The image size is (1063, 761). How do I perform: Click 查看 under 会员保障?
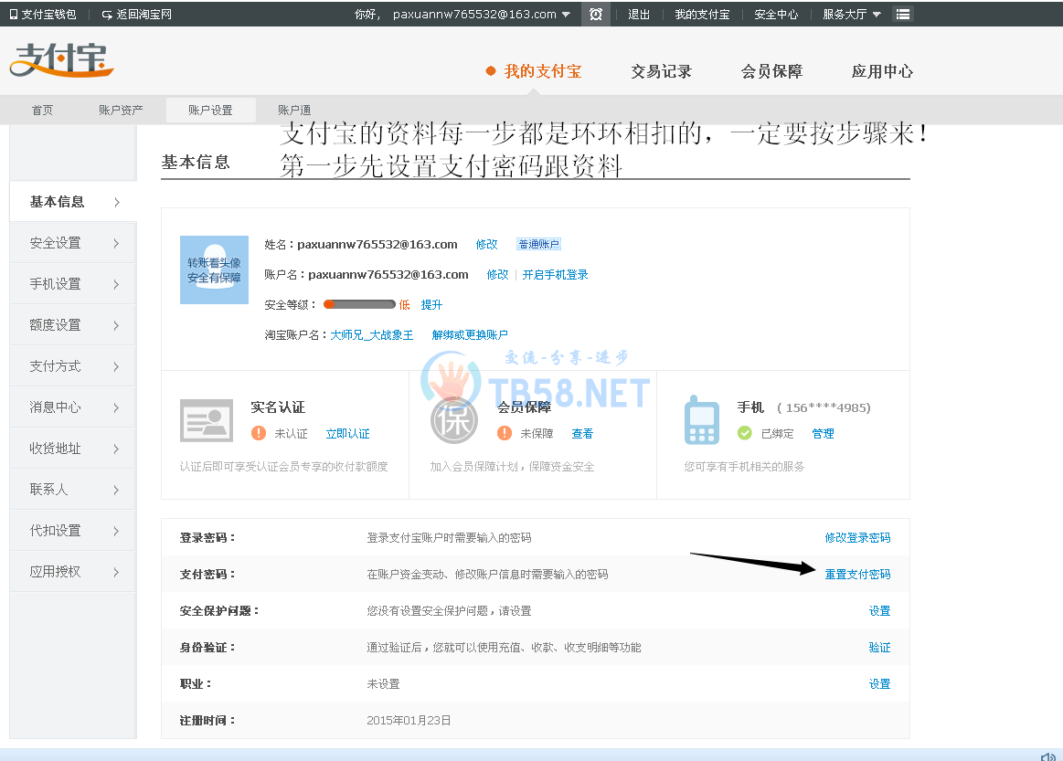(582, 434)
